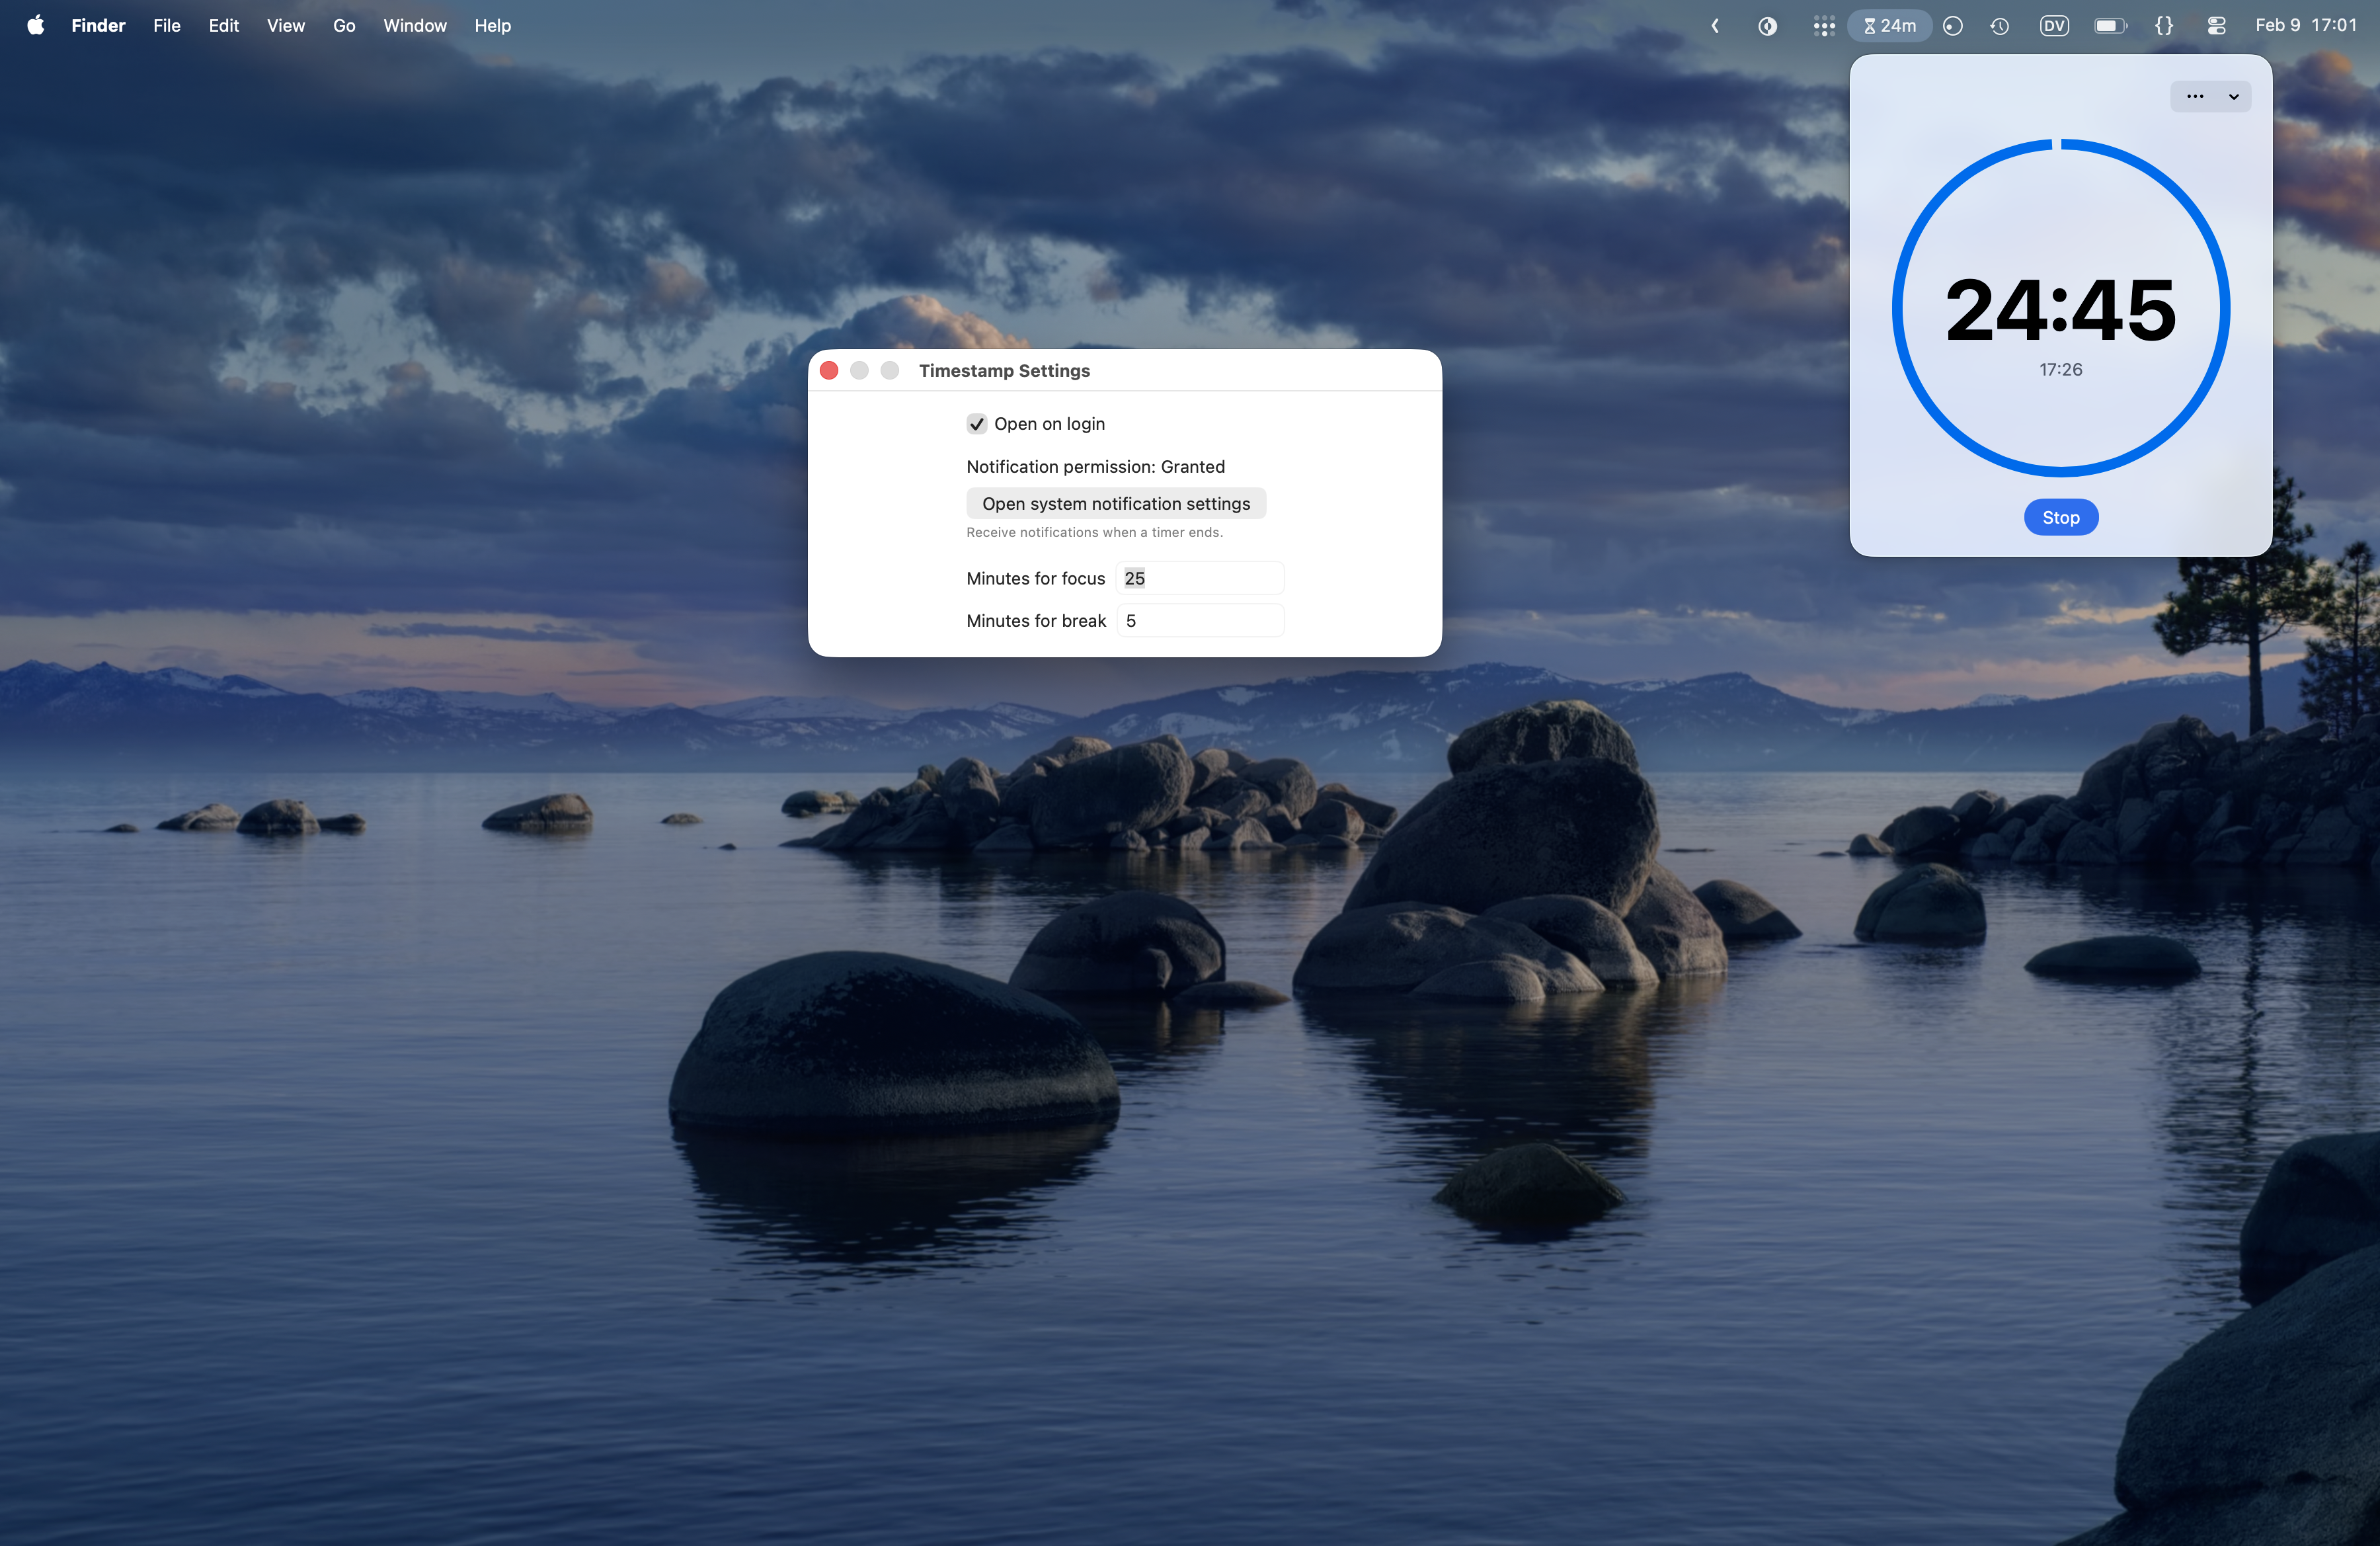Open the ellipsis menu on timer widget
This screenshot has height=1546, width=2380.
[x=2195, y=96]
